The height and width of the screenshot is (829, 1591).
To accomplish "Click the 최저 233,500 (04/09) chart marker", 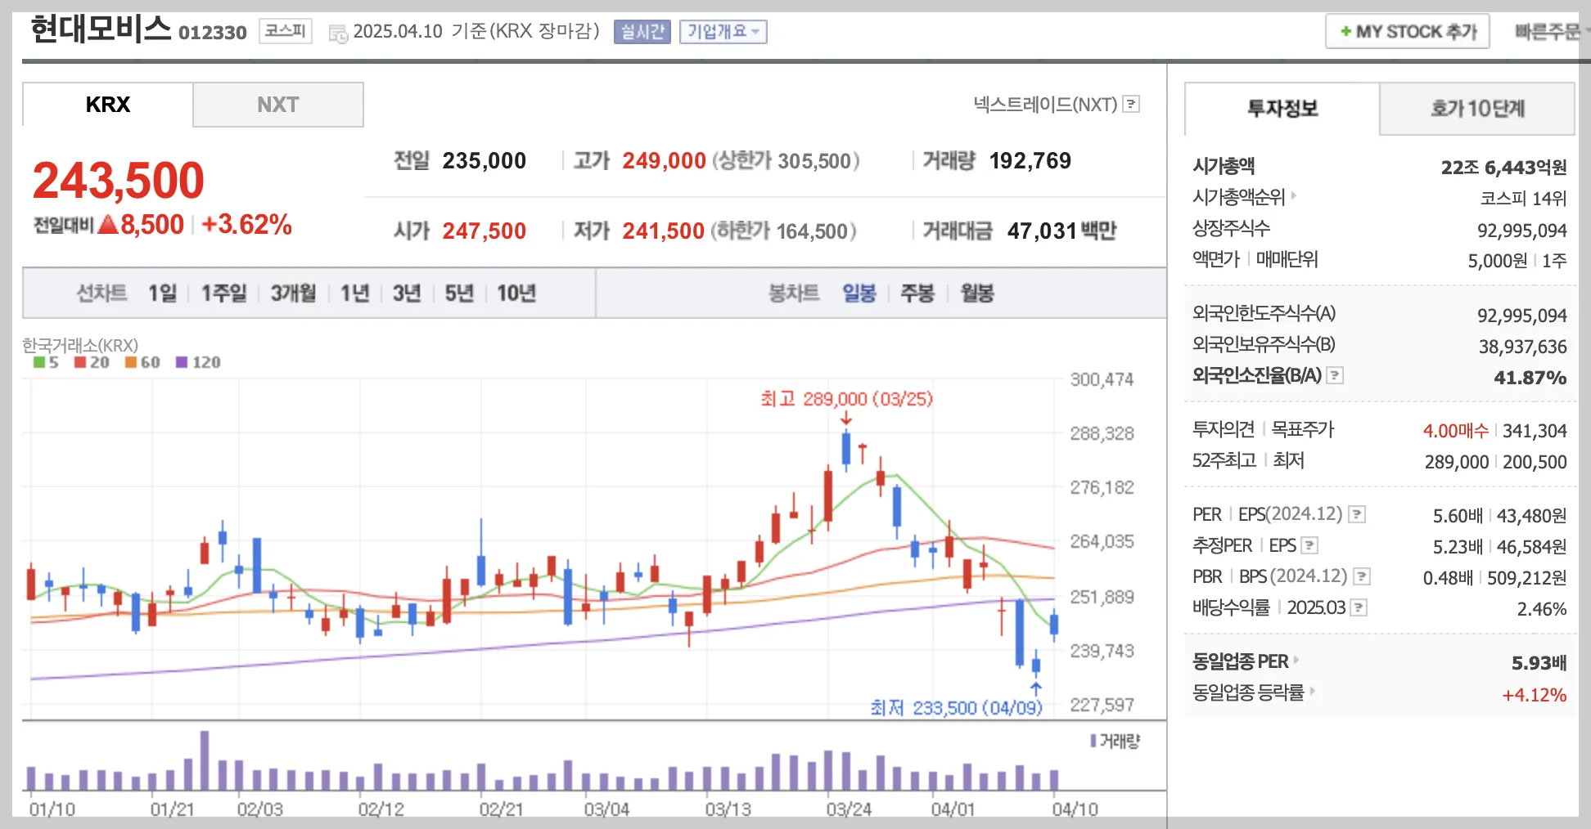I will point(956,707).
